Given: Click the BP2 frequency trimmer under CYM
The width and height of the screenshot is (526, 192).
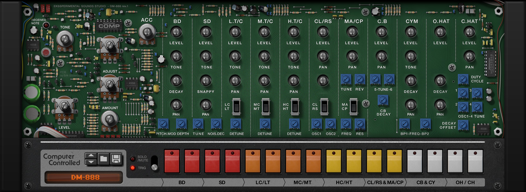Looking at the screenshot, I should (425, 124).
